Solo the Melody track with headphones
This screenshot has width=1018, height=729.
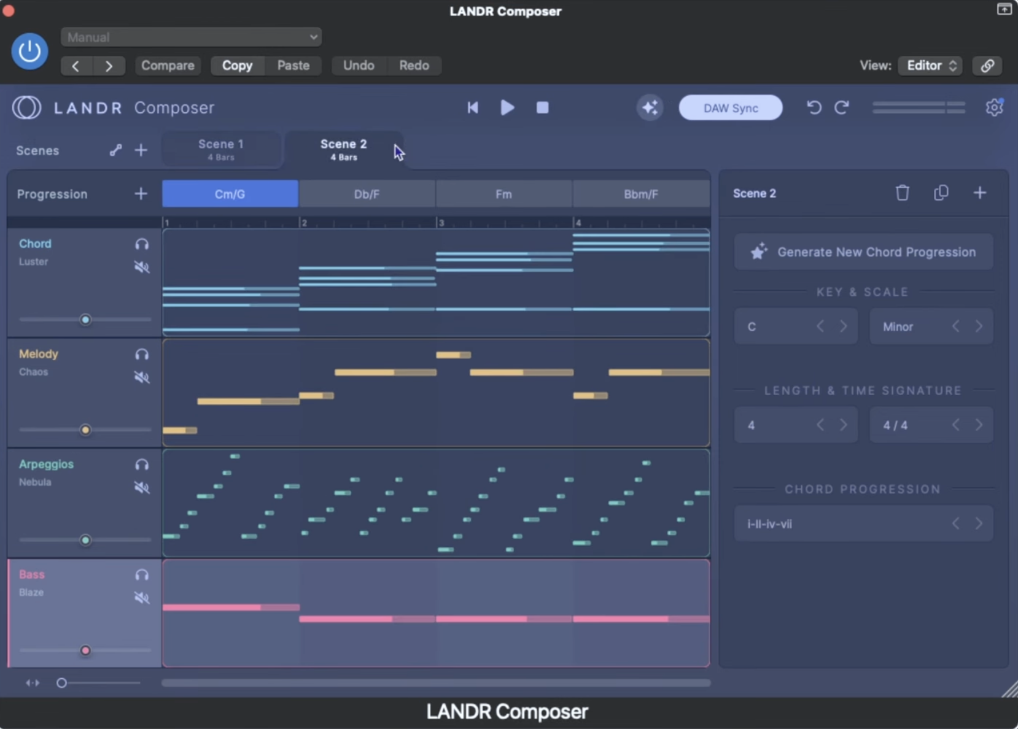coord(142,354)
